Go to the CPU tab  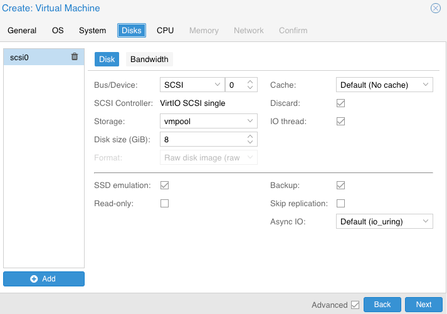tap(165, 31)
